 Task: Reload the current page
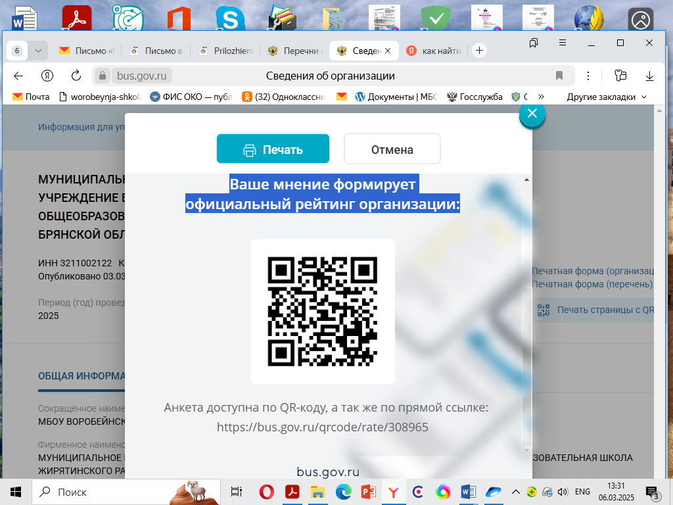click(76, 76)
